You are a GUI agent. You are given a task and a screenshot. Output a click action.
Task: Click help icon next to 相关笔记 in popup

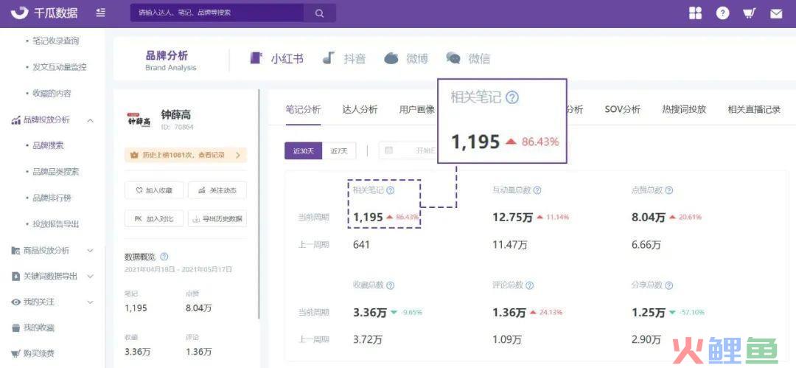pos(513,98)
